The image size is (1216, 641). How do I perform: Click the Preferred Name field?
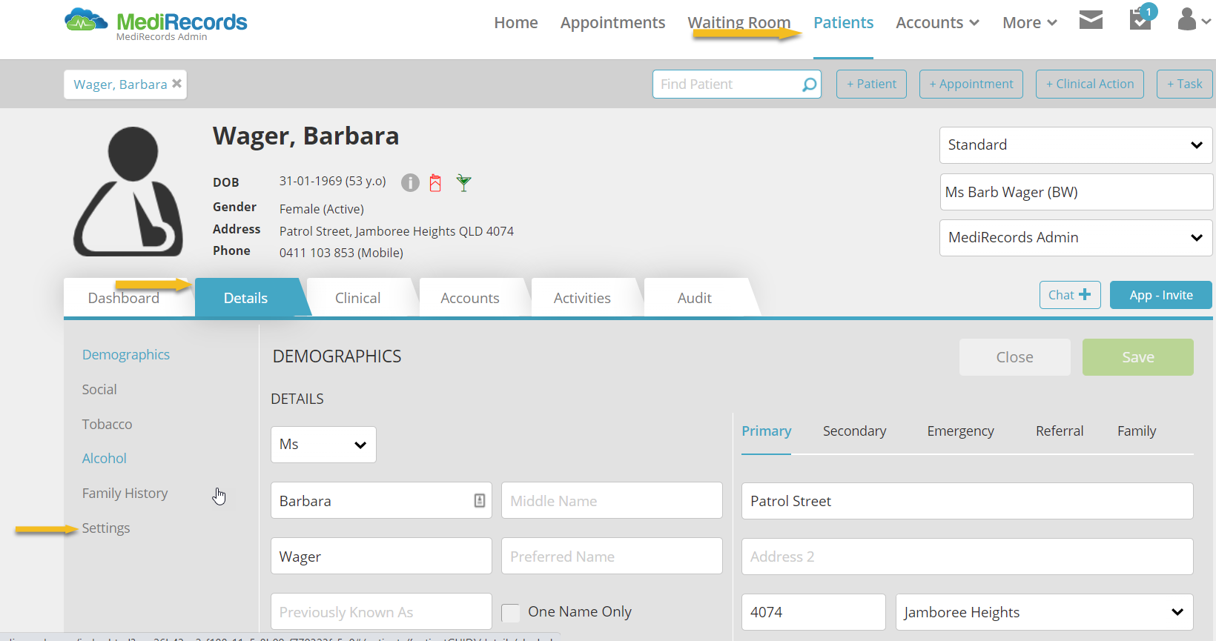tap(612, 556)
